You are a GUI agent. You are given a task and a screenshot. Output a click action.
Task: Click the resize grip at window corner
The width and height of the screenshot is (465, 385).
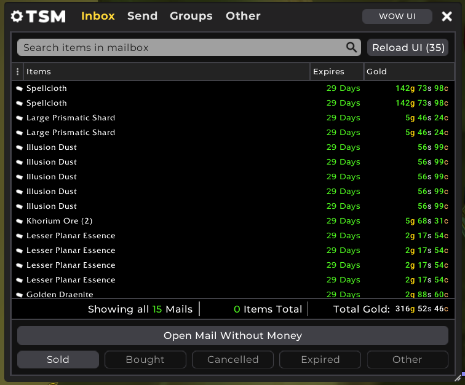[x=458, y=378]
